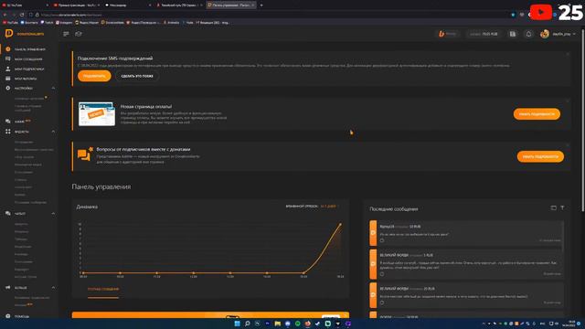Click the news icon beside the balance
The image size is (585, 329).
[513, 34]
